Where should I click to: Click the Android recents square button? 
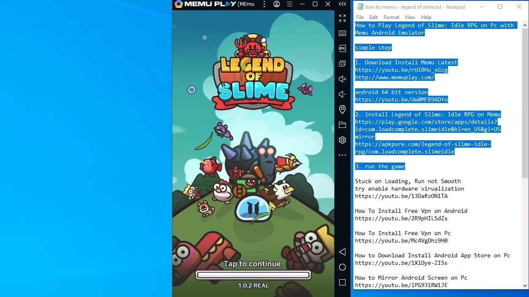tap(342, 282)
